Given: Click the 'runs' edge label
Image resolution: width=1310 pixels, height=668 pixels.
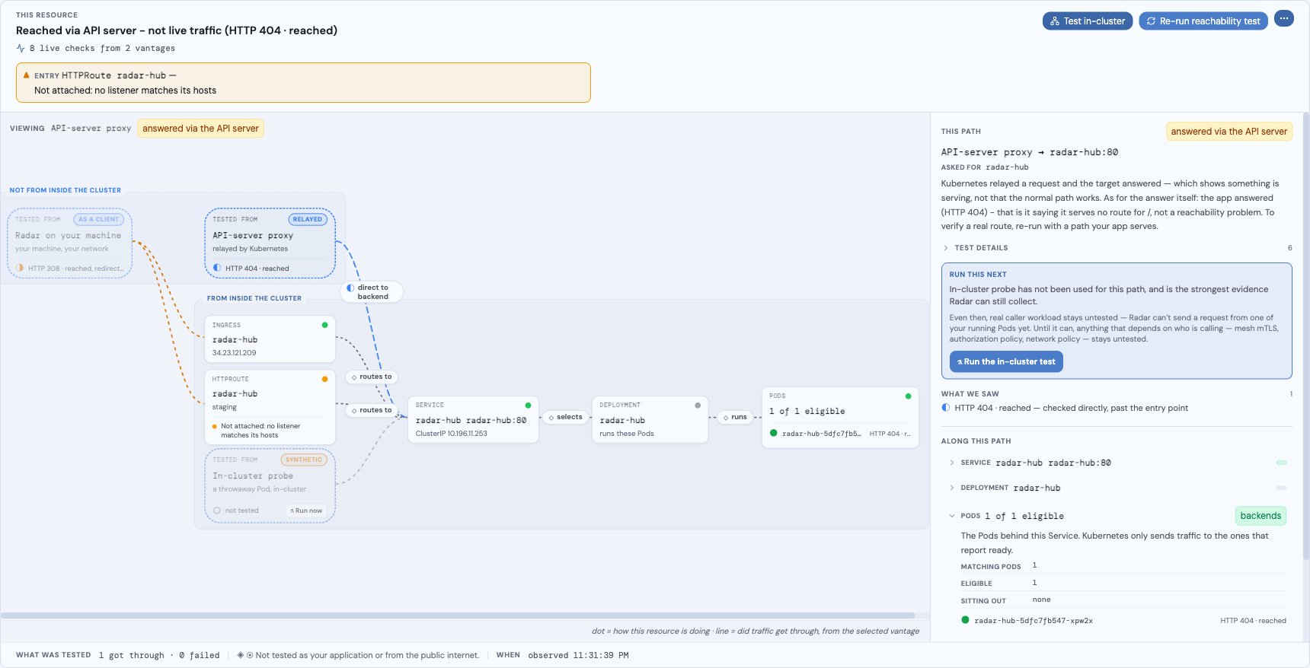Looking at the screenshot, I should (x=735, y=417).
